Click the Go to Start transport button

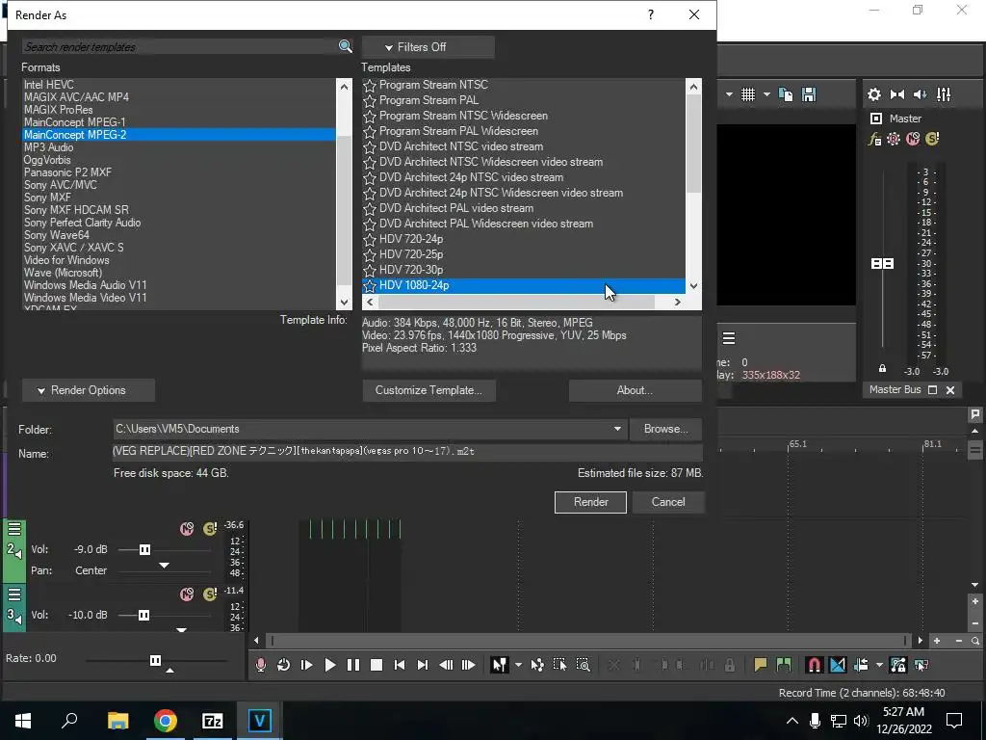coord(400,665)
